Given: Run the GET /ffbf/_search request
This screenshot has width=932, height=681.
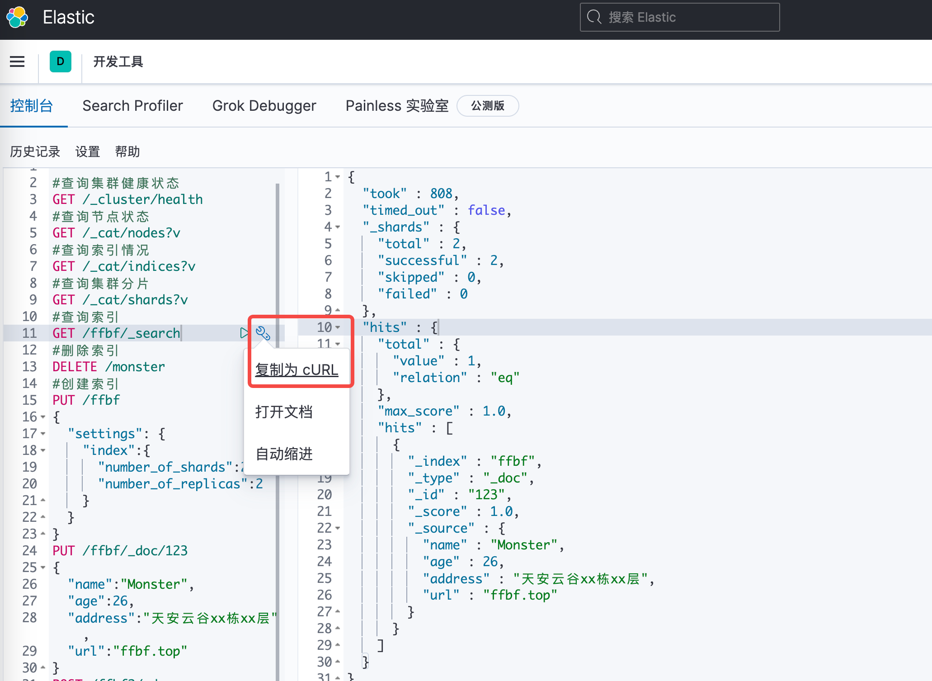Looking at the screenshot, I should tap(244, 333).
